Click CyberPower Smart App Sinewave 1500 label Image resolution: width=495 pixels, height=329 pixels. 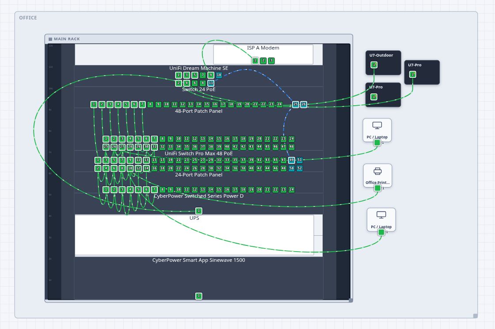(x=198, y=260)
